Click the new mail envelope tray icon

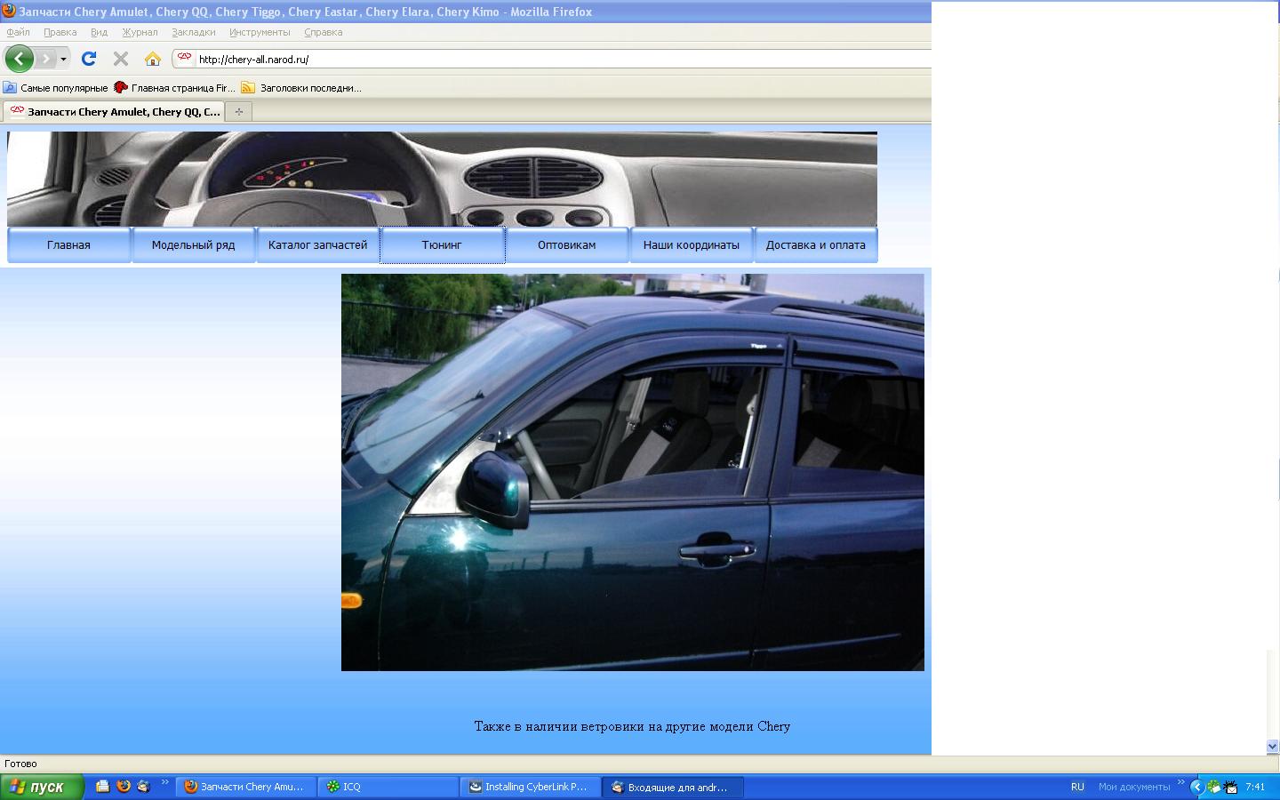(x=1230, y=787)
